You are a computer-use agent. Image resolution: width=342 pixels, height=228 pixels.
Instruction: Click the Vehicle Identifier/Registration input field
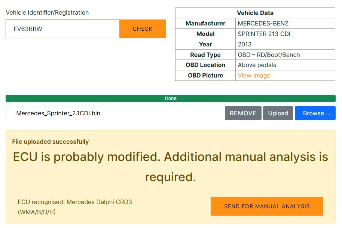[x=62, y=29]
